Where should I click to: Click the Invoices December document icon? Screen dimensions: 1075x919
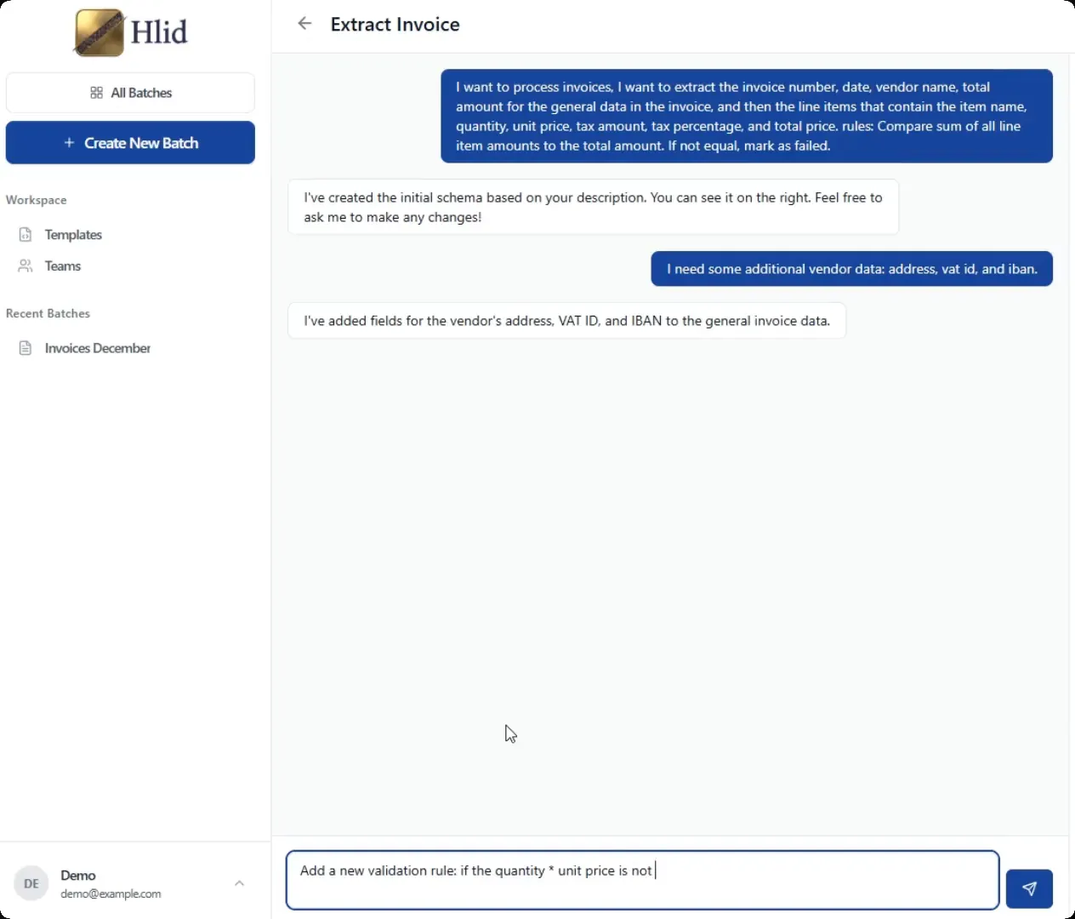pyautogui.click(x=26, y=348)
